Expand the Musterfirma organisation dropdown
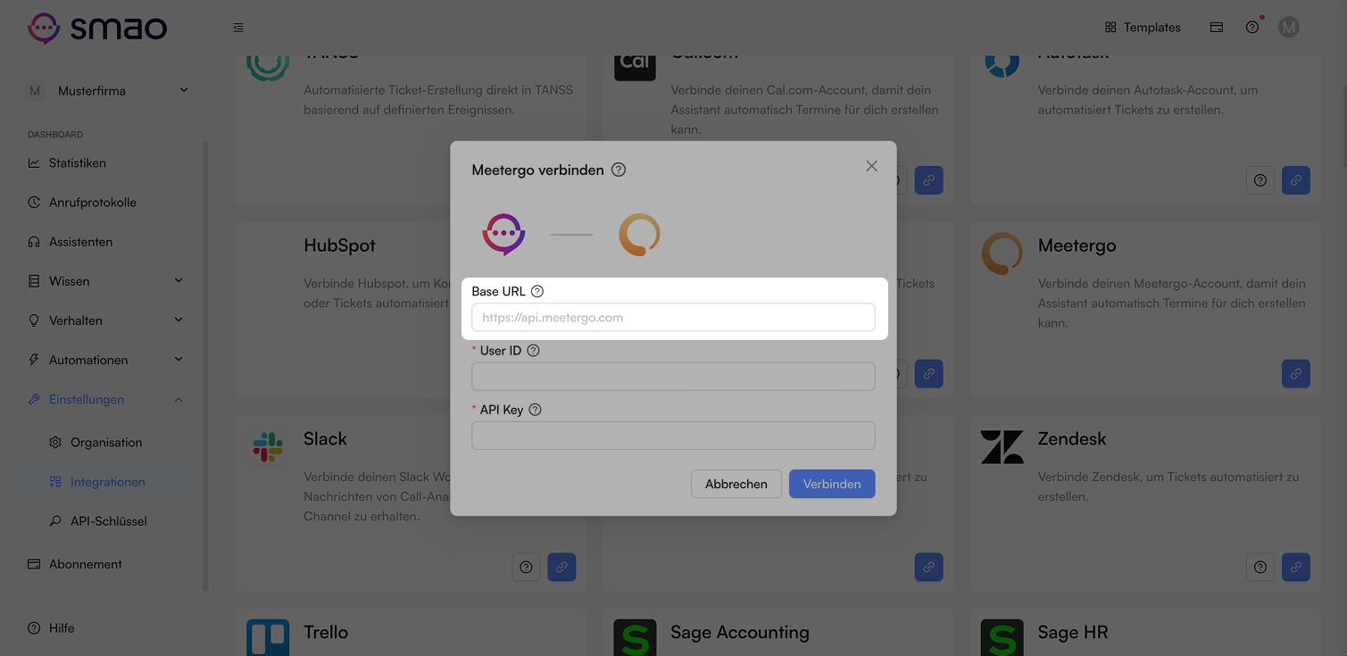The height and width of the screenshot is (656, 1347). (x=184, y=90)
